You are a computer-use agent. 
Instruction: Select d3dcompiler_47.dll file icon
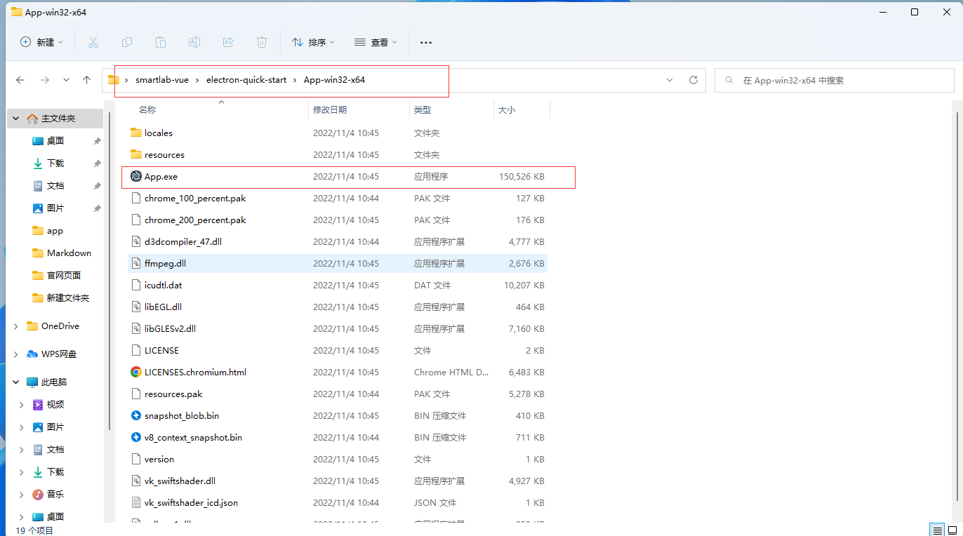(136, 241)
